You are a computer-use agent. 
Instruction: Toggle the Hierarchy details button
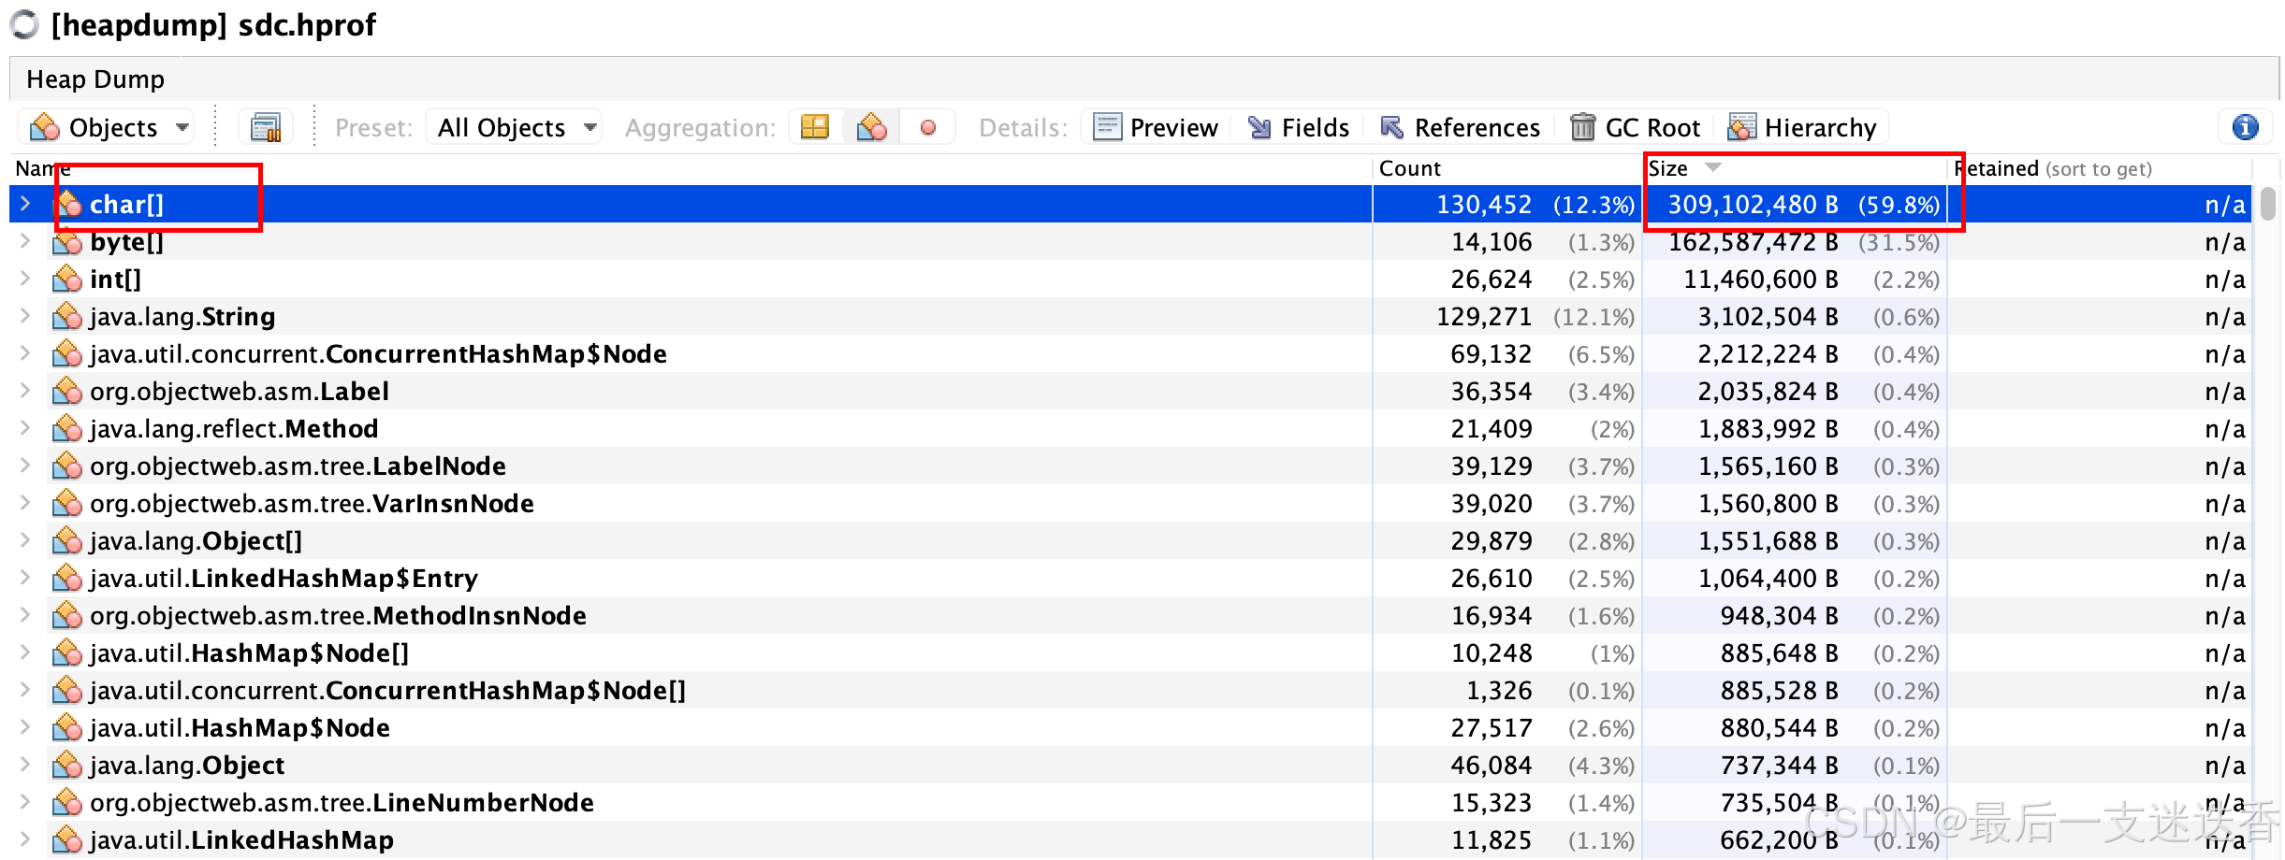[x=1803, y=127]
